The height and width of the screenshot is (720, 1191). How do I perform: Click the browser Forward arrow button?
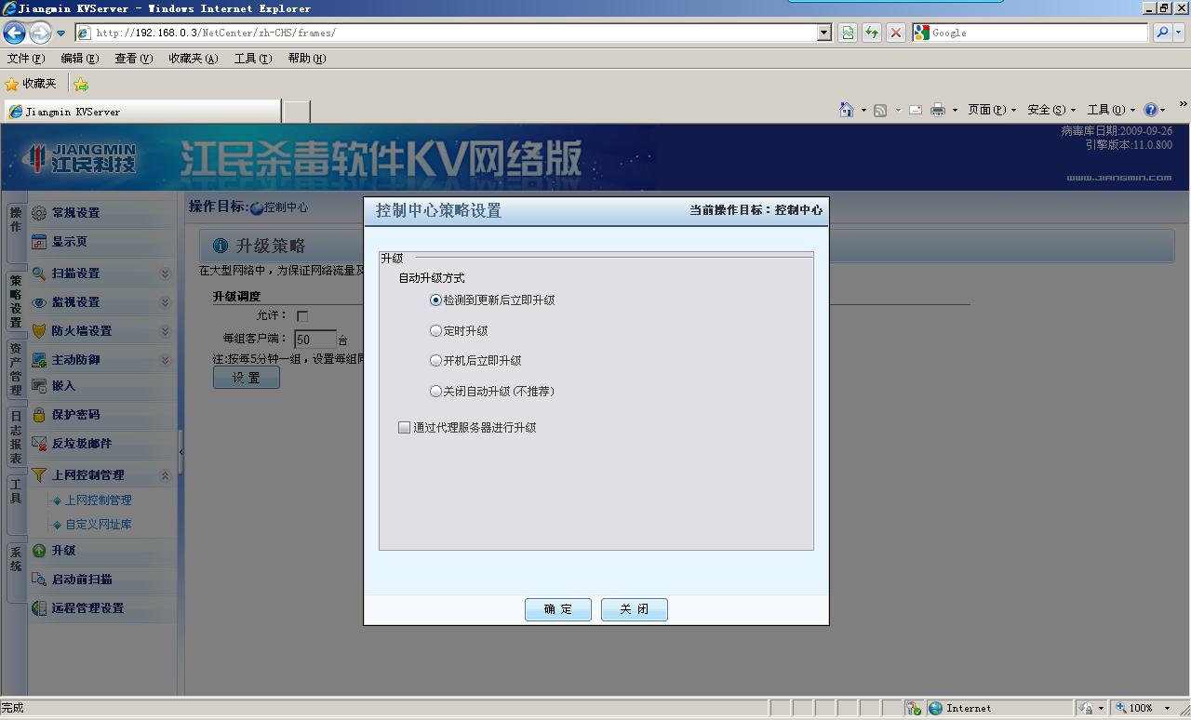pyautogui.click(x=40, y=33)
